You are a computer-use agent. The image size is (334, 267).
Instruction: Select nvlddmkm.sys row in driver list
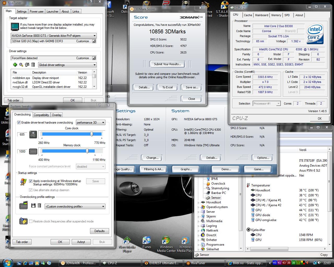[x=51, y=78]
